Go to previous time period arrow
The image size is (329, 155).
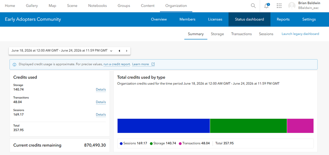coord(119,51)
